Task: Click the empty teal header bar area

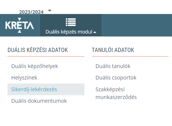Action: (x=137, y=25)
